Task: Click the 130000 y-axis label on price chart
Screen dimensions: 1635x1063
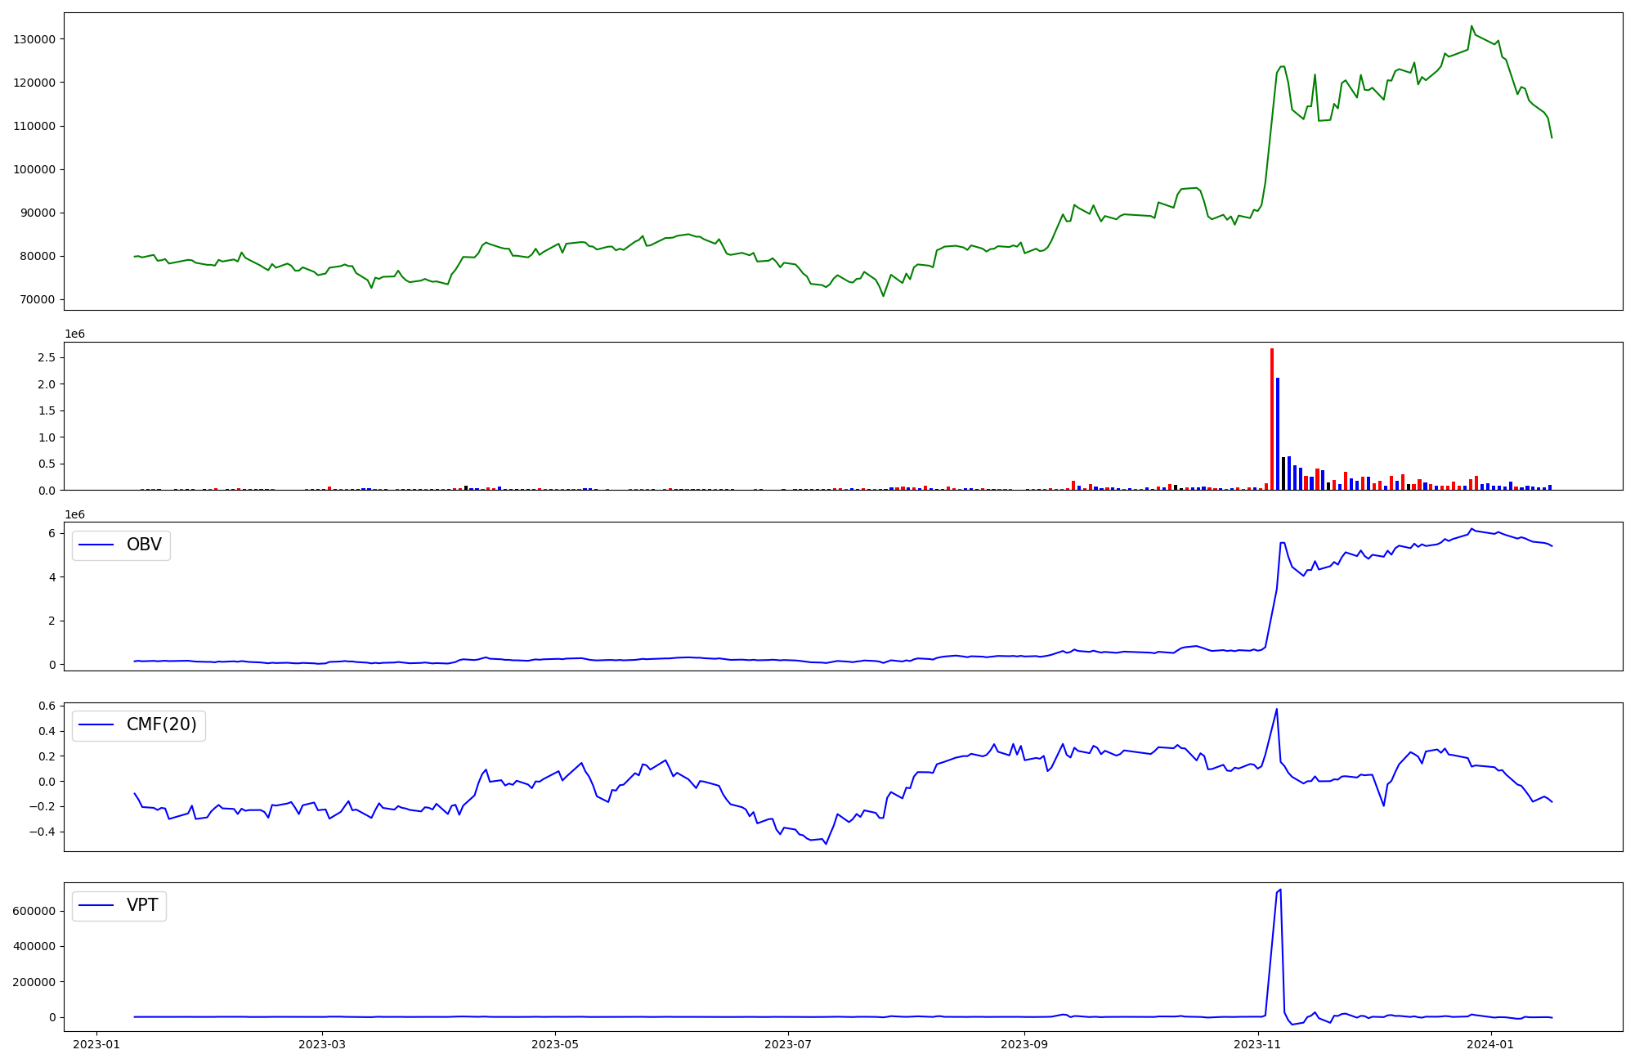Action: 34,39
